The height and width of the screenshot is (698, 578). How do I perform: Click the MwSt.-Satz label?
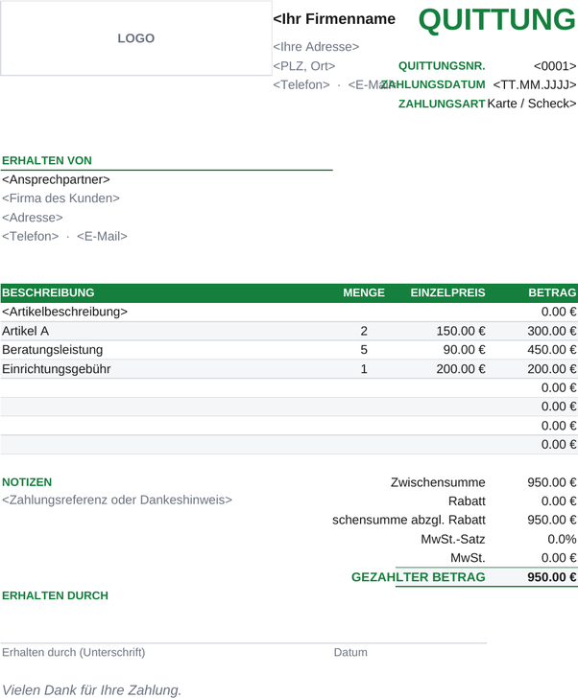pos(453,539)
